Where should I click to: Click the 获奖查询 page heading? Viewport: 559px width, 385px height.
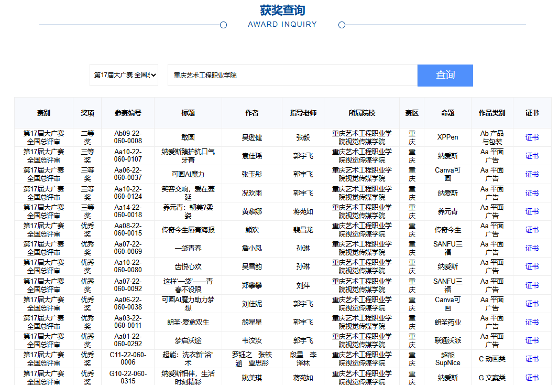pyautogui.click(x=282, y=10)
